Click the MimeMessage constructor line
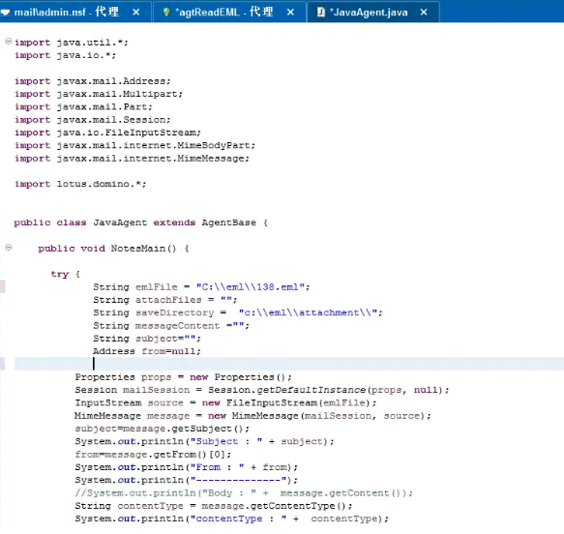The image size is (564, 534). coord(252,416)
